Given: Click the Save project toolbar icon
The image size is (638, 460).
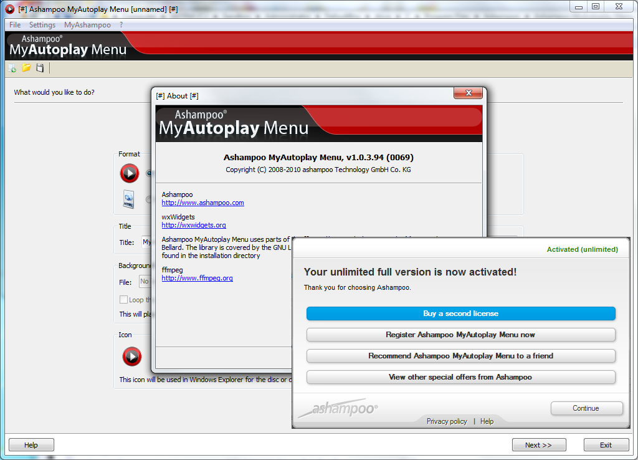Looking at the screenshot, I should [40, 68].
